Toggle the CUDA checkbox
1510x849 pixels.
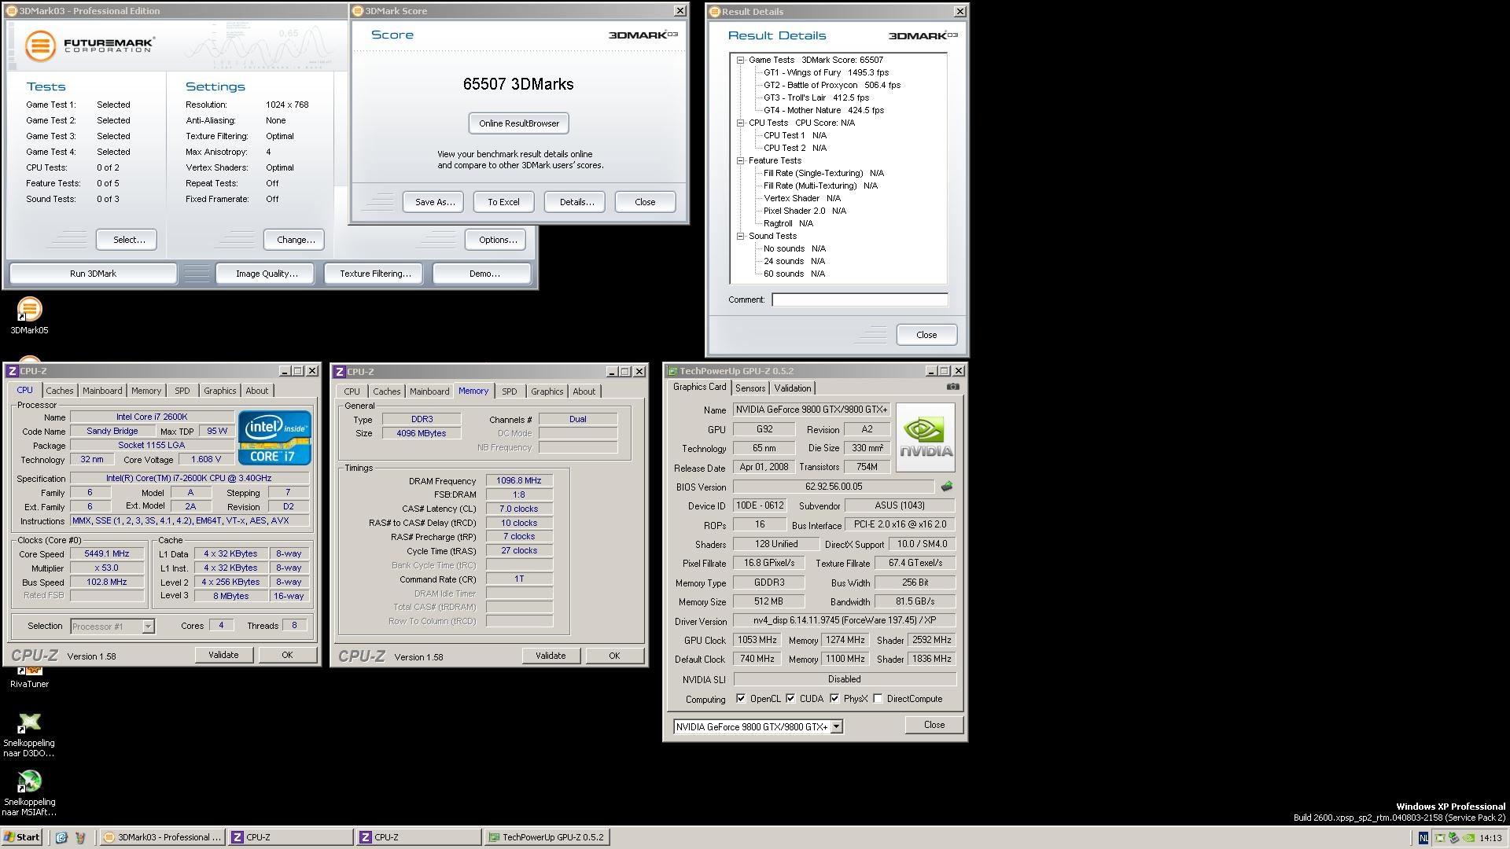pos(790,698)
